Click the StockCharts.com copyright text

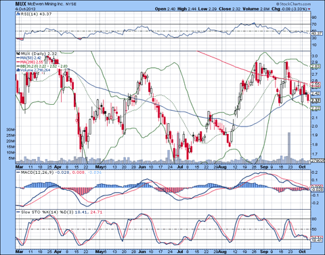[293, 4]
